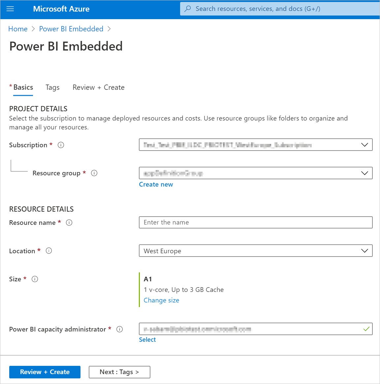Switch to the Tags tab

tap(52, 87)
